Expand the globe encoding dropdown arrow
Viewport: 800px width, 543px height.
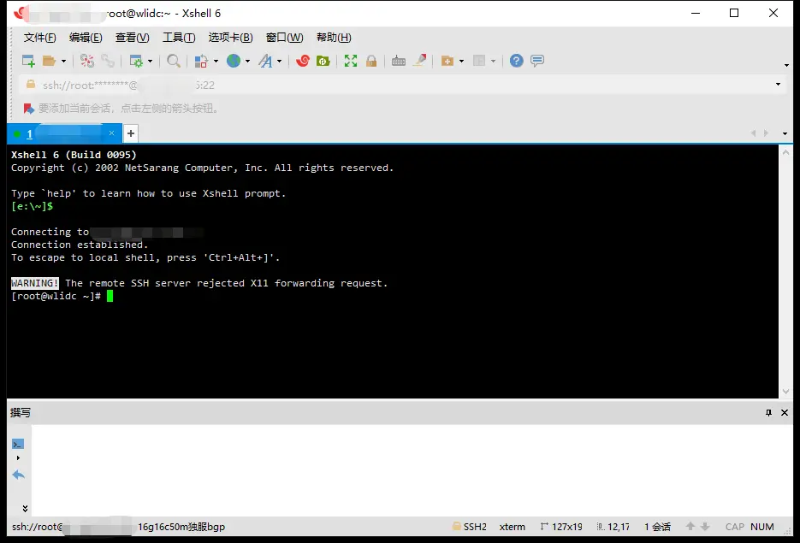(x=247, y=62)
